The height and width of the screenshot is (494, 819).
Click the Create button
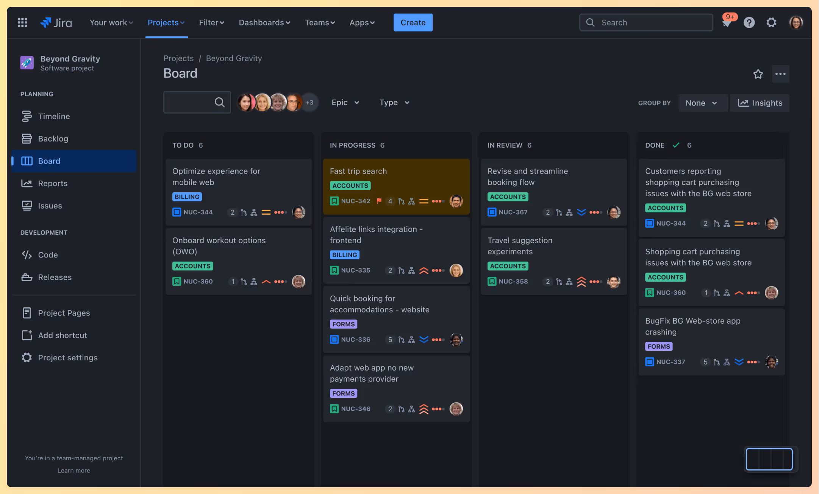[413, 23]
